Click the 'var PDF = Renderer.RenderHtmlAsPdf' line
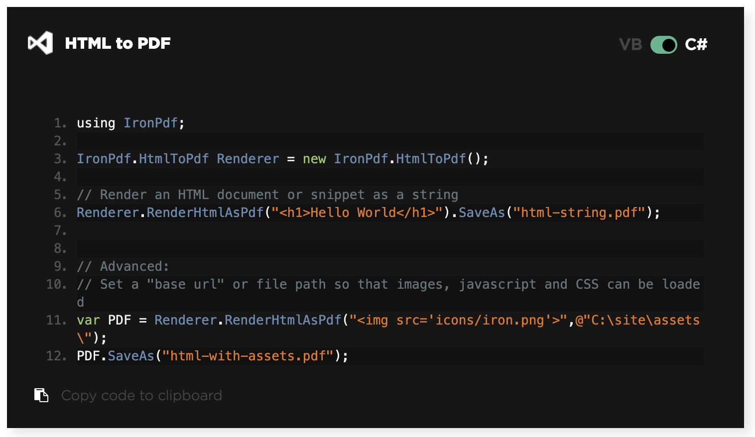Screen dimensions: 755x437 388,329
